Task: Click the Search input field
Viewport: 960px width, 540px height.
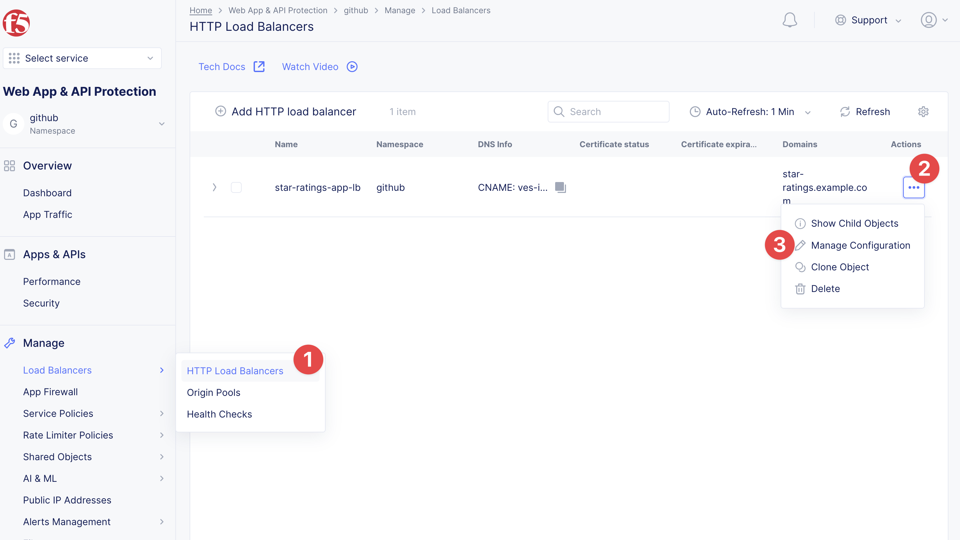Action: 609,111
